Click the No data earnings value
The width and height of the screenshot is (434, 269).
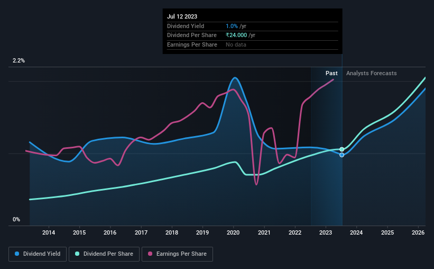tap(236, 44)
